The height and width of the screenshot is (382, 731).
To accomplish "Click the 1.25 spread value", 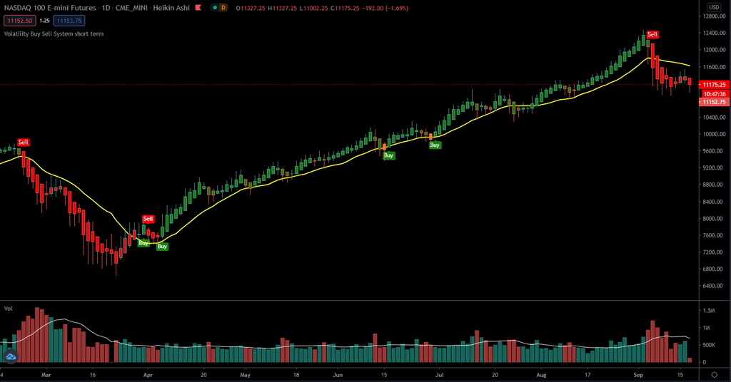I will pos(44,21).
